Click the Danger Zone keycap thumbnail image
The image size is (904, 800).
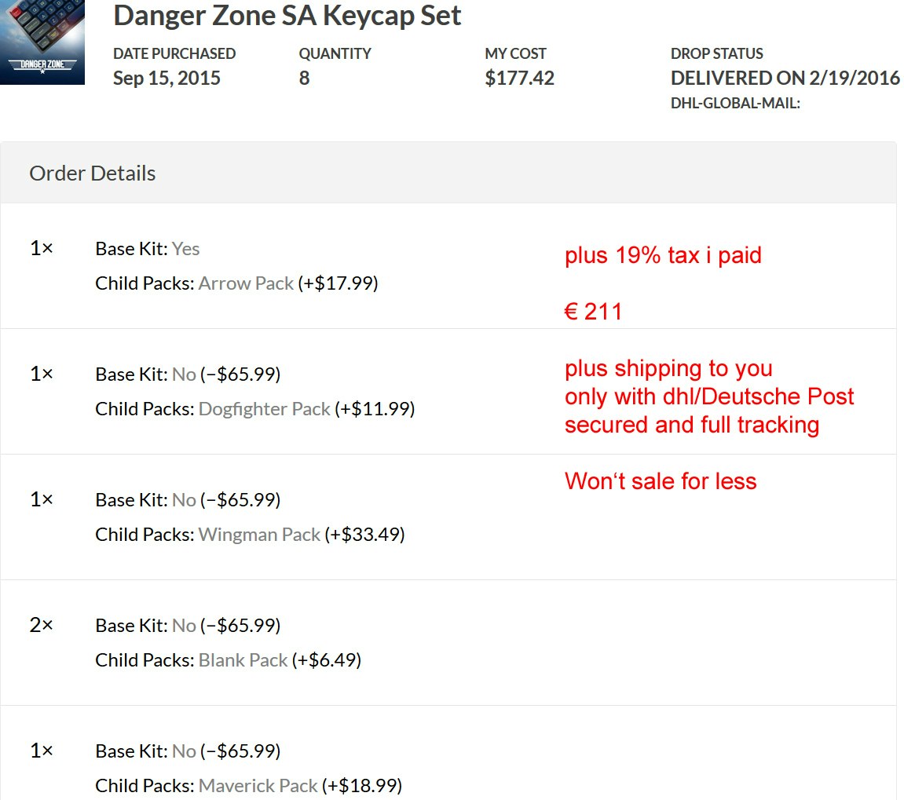[x=42, y=42]
